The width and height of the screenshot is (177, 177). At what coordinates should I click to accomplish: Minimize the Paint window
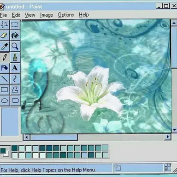pos(159,6)
